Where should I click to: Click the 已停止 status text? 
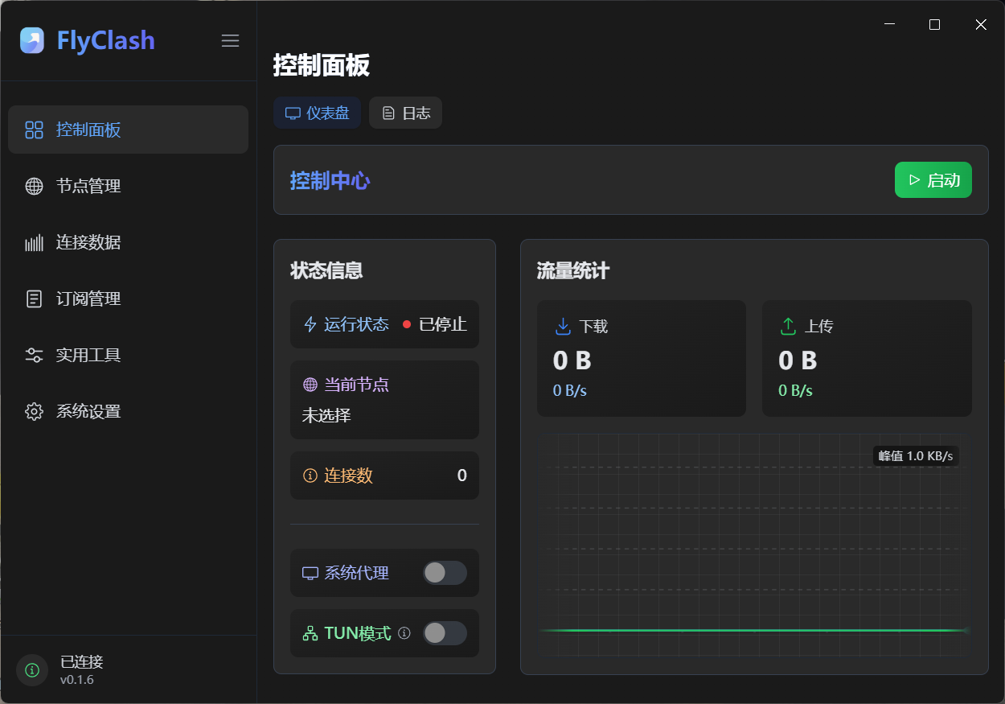(x=443, y=324)
